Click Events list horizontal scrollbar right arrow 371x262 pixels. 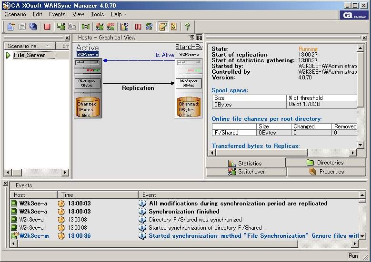355,243
